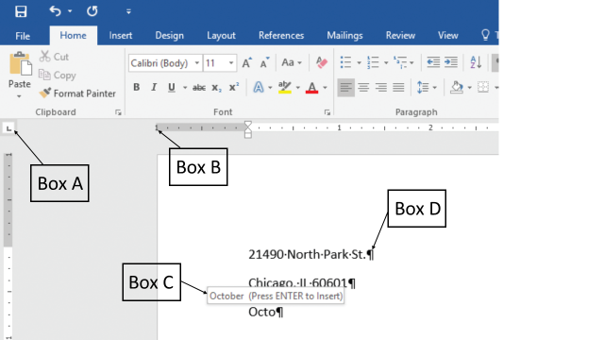Open the Borders button
The width and height of the screenshot is (604, 340).
pos(483,88)
